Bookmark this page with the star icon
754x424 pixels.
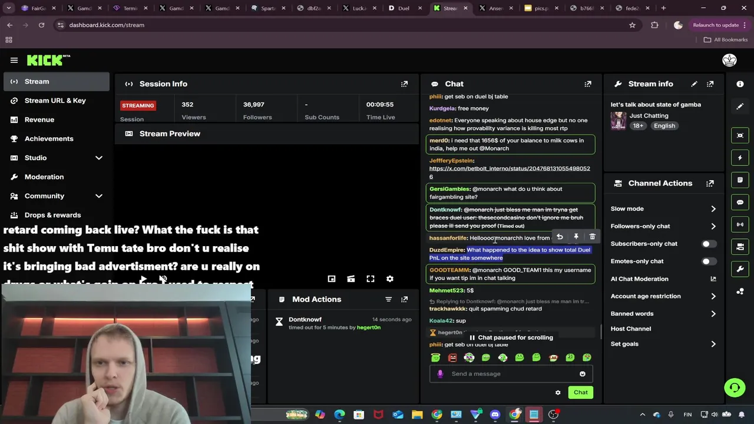pos(632,25)
